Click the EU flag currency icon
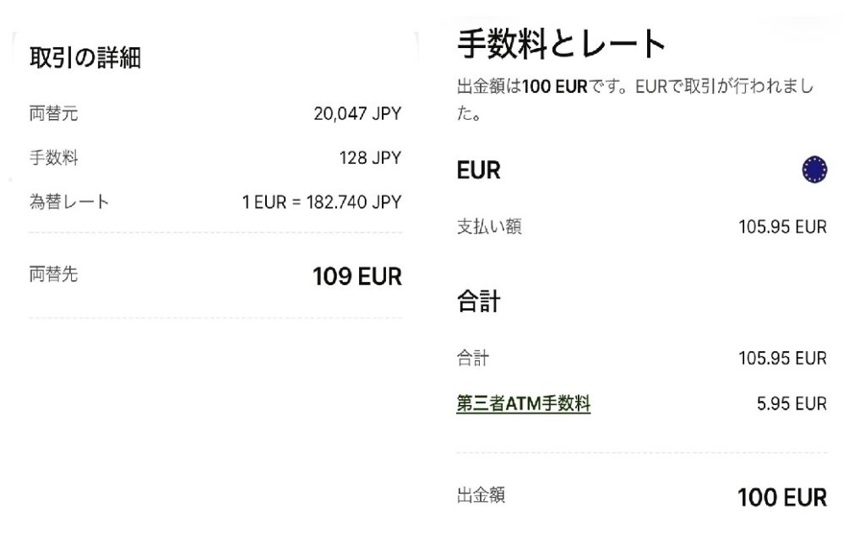 tap(814, 170)
